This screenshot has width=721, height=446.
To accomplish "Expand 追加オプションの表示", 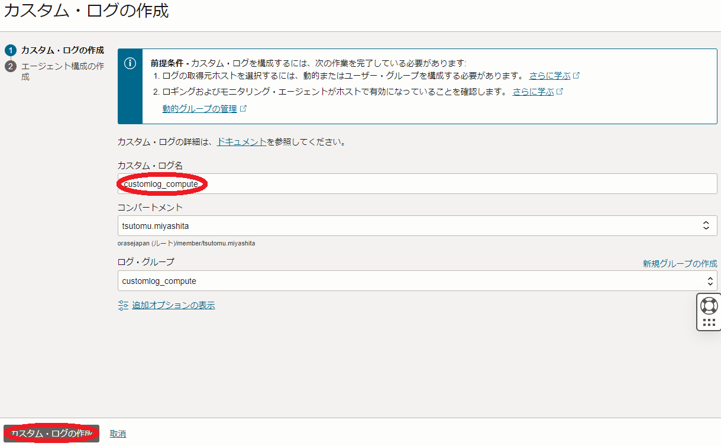I will click(x=173, y=305).
